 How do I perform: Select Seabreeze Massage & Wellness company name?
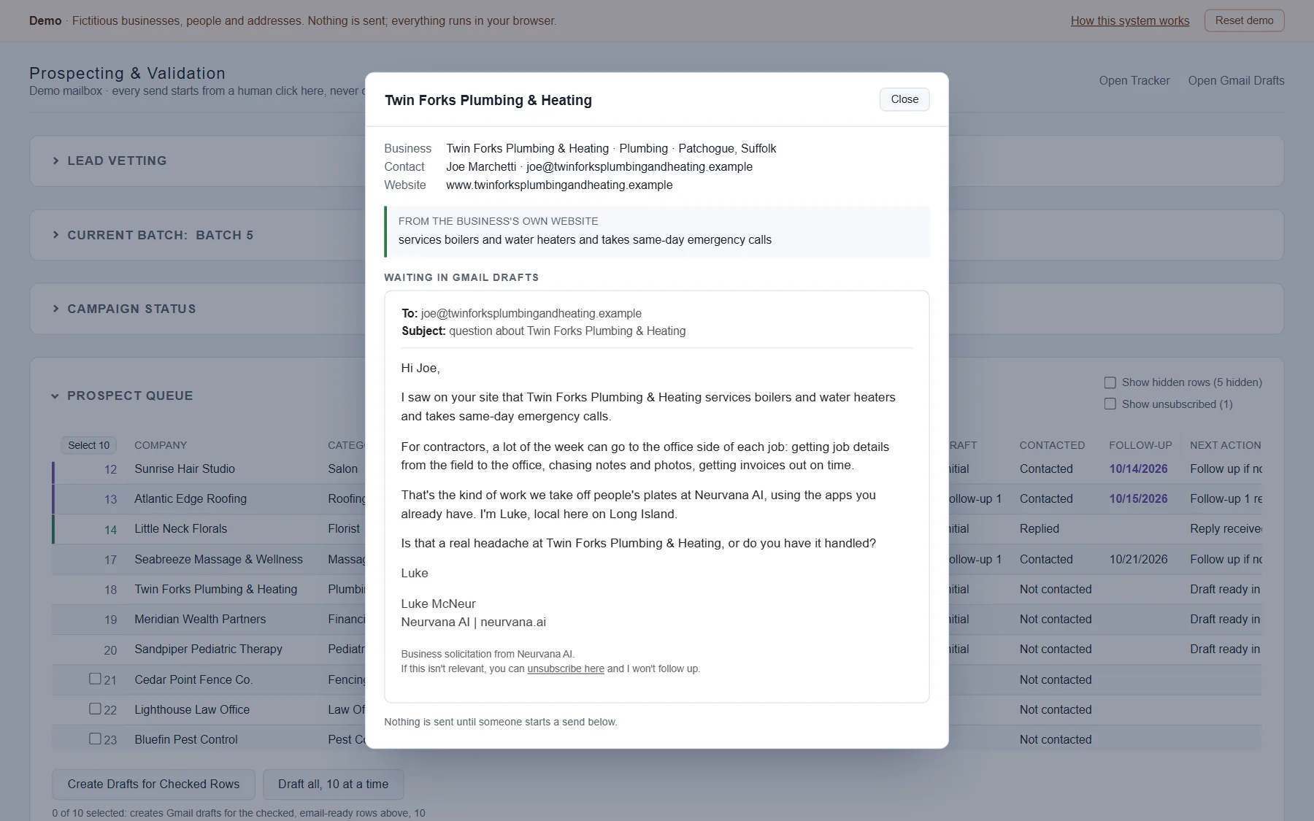218,559
